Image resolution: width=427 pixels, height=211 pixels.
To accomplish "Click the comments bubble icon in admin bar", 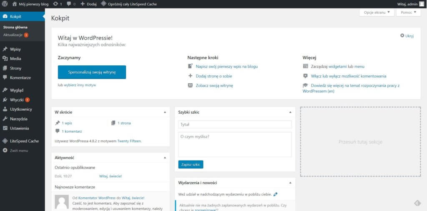I will (x=69, y=4).
